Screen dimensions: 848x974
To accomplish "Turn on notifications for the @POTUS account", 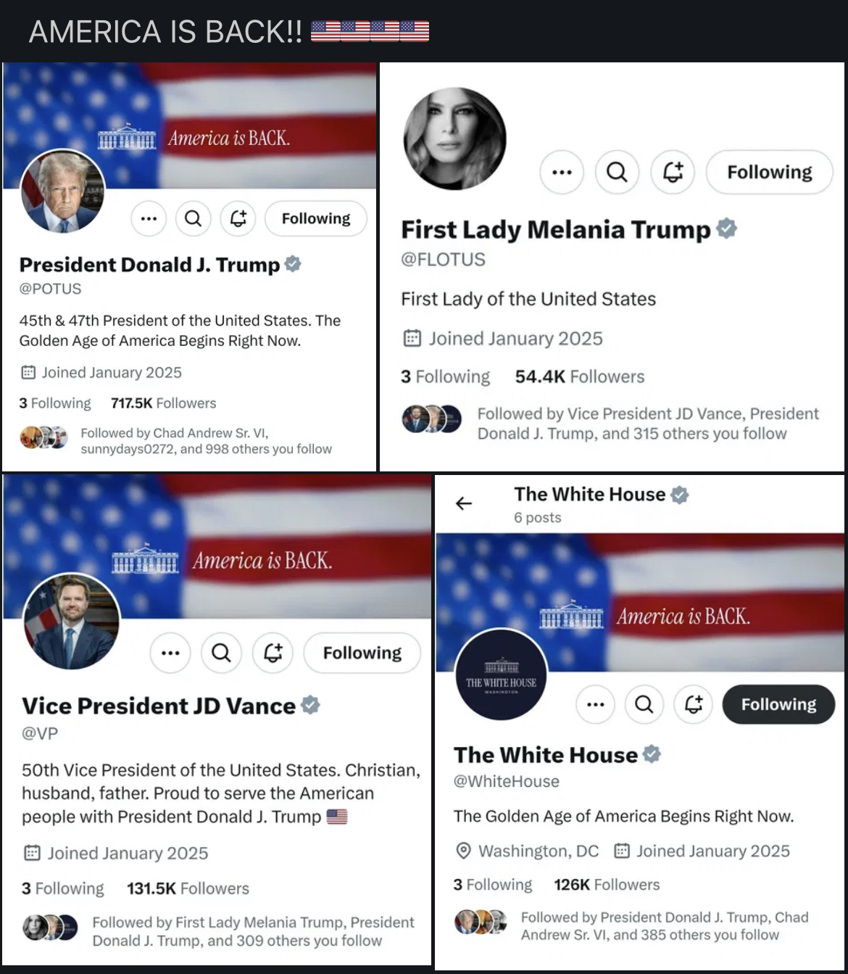I will point(238,218).
